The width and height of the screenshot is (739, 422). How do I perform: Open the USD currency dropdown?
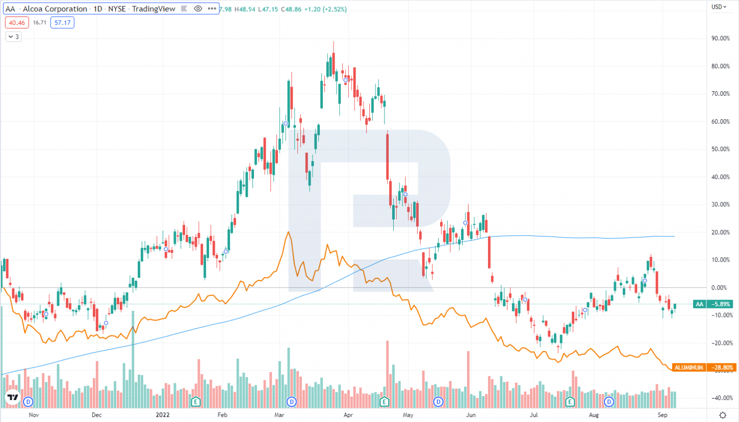point(718,7)
